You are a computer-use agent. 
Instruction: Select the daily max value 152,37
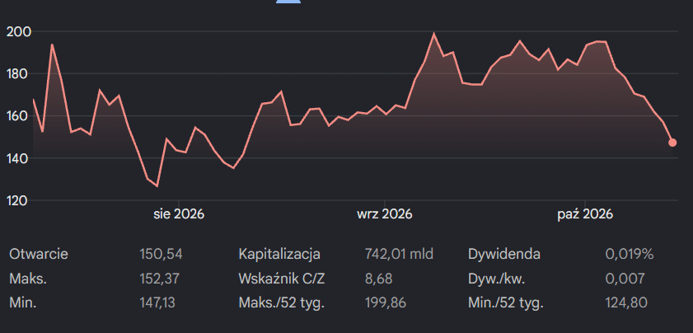click(160, 279)
